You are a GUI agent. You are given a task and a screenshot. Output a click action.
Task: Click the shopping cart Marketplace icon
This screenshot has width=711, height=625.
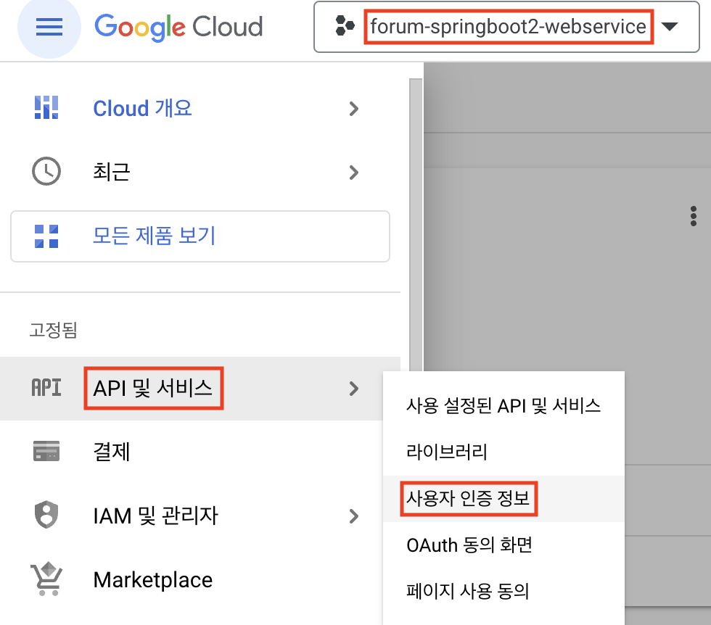pos(46,579)
